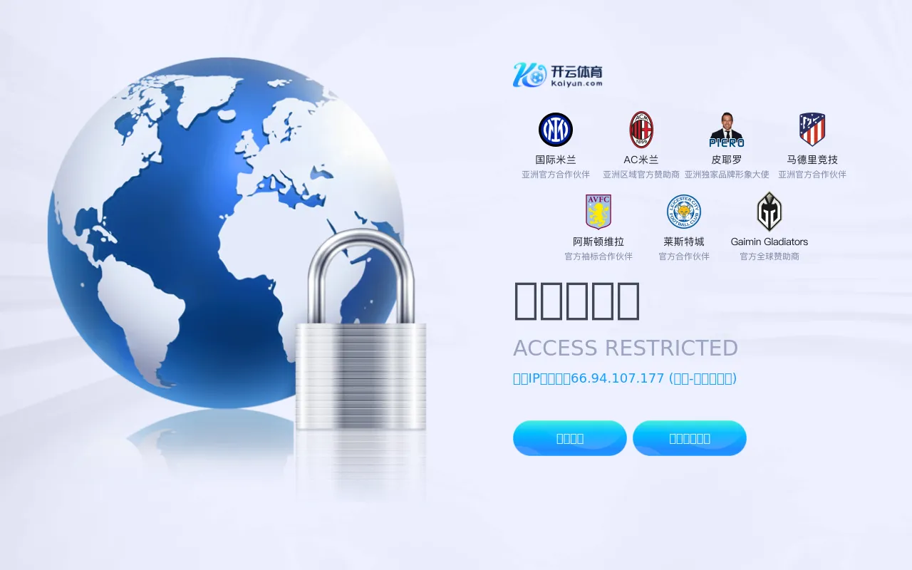Click the Gaimin Gladiators text label
This screenshot has width=912, height=570.
point(769,242)
